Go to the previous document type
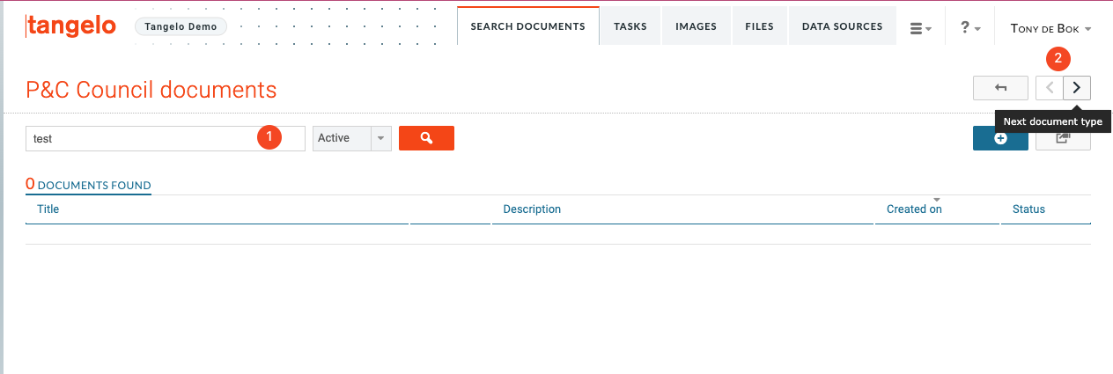Screen dimensions: 1113x374 pos(1050,88)
